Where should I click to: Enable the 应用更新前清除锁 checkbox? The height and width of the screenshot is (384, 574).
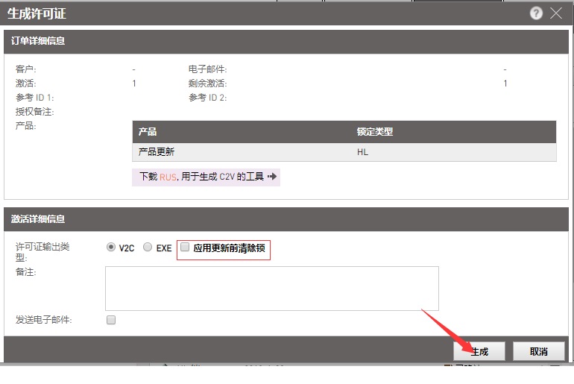[x=186, y=247]
